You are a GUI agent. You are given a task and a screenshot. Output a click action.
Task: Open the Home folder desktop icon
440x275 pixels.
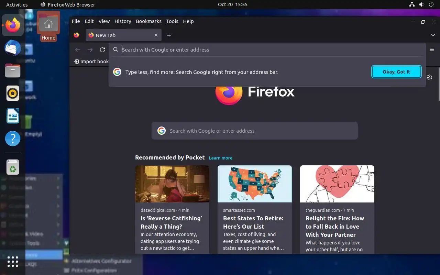coord(48,26)
